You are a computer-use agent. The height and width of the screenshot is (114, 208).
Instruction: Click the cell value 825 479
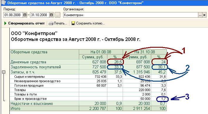coord(99,72)
